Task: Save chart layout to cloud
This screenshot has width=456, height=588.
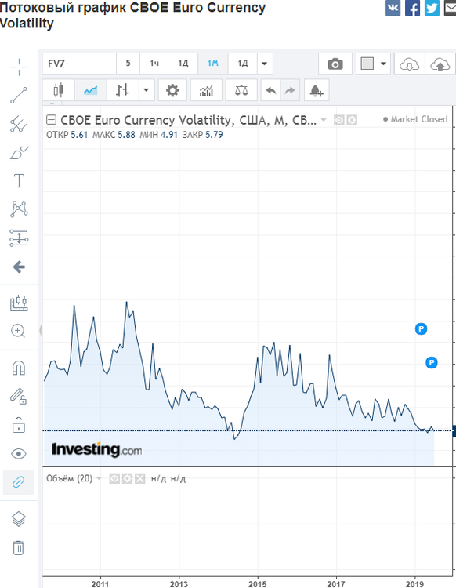Action: click(x=440, y=64)
